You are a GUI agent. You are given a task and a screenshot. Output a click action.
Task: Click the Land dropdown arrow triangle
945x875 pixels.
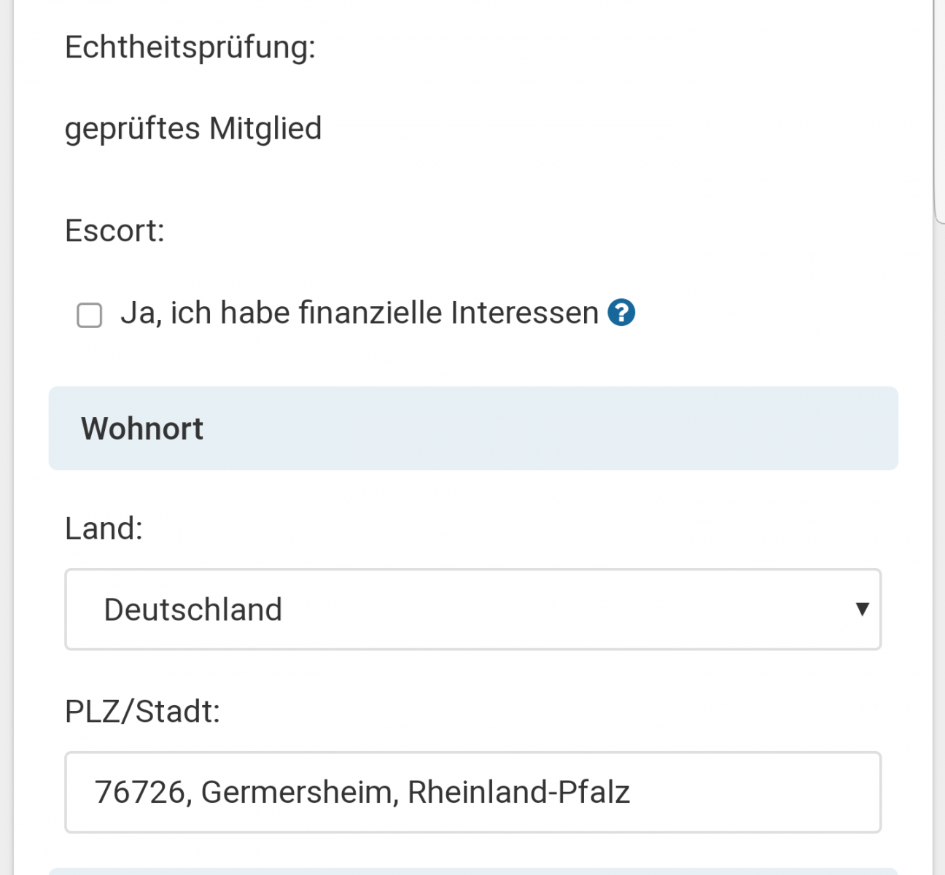(862, 610)
